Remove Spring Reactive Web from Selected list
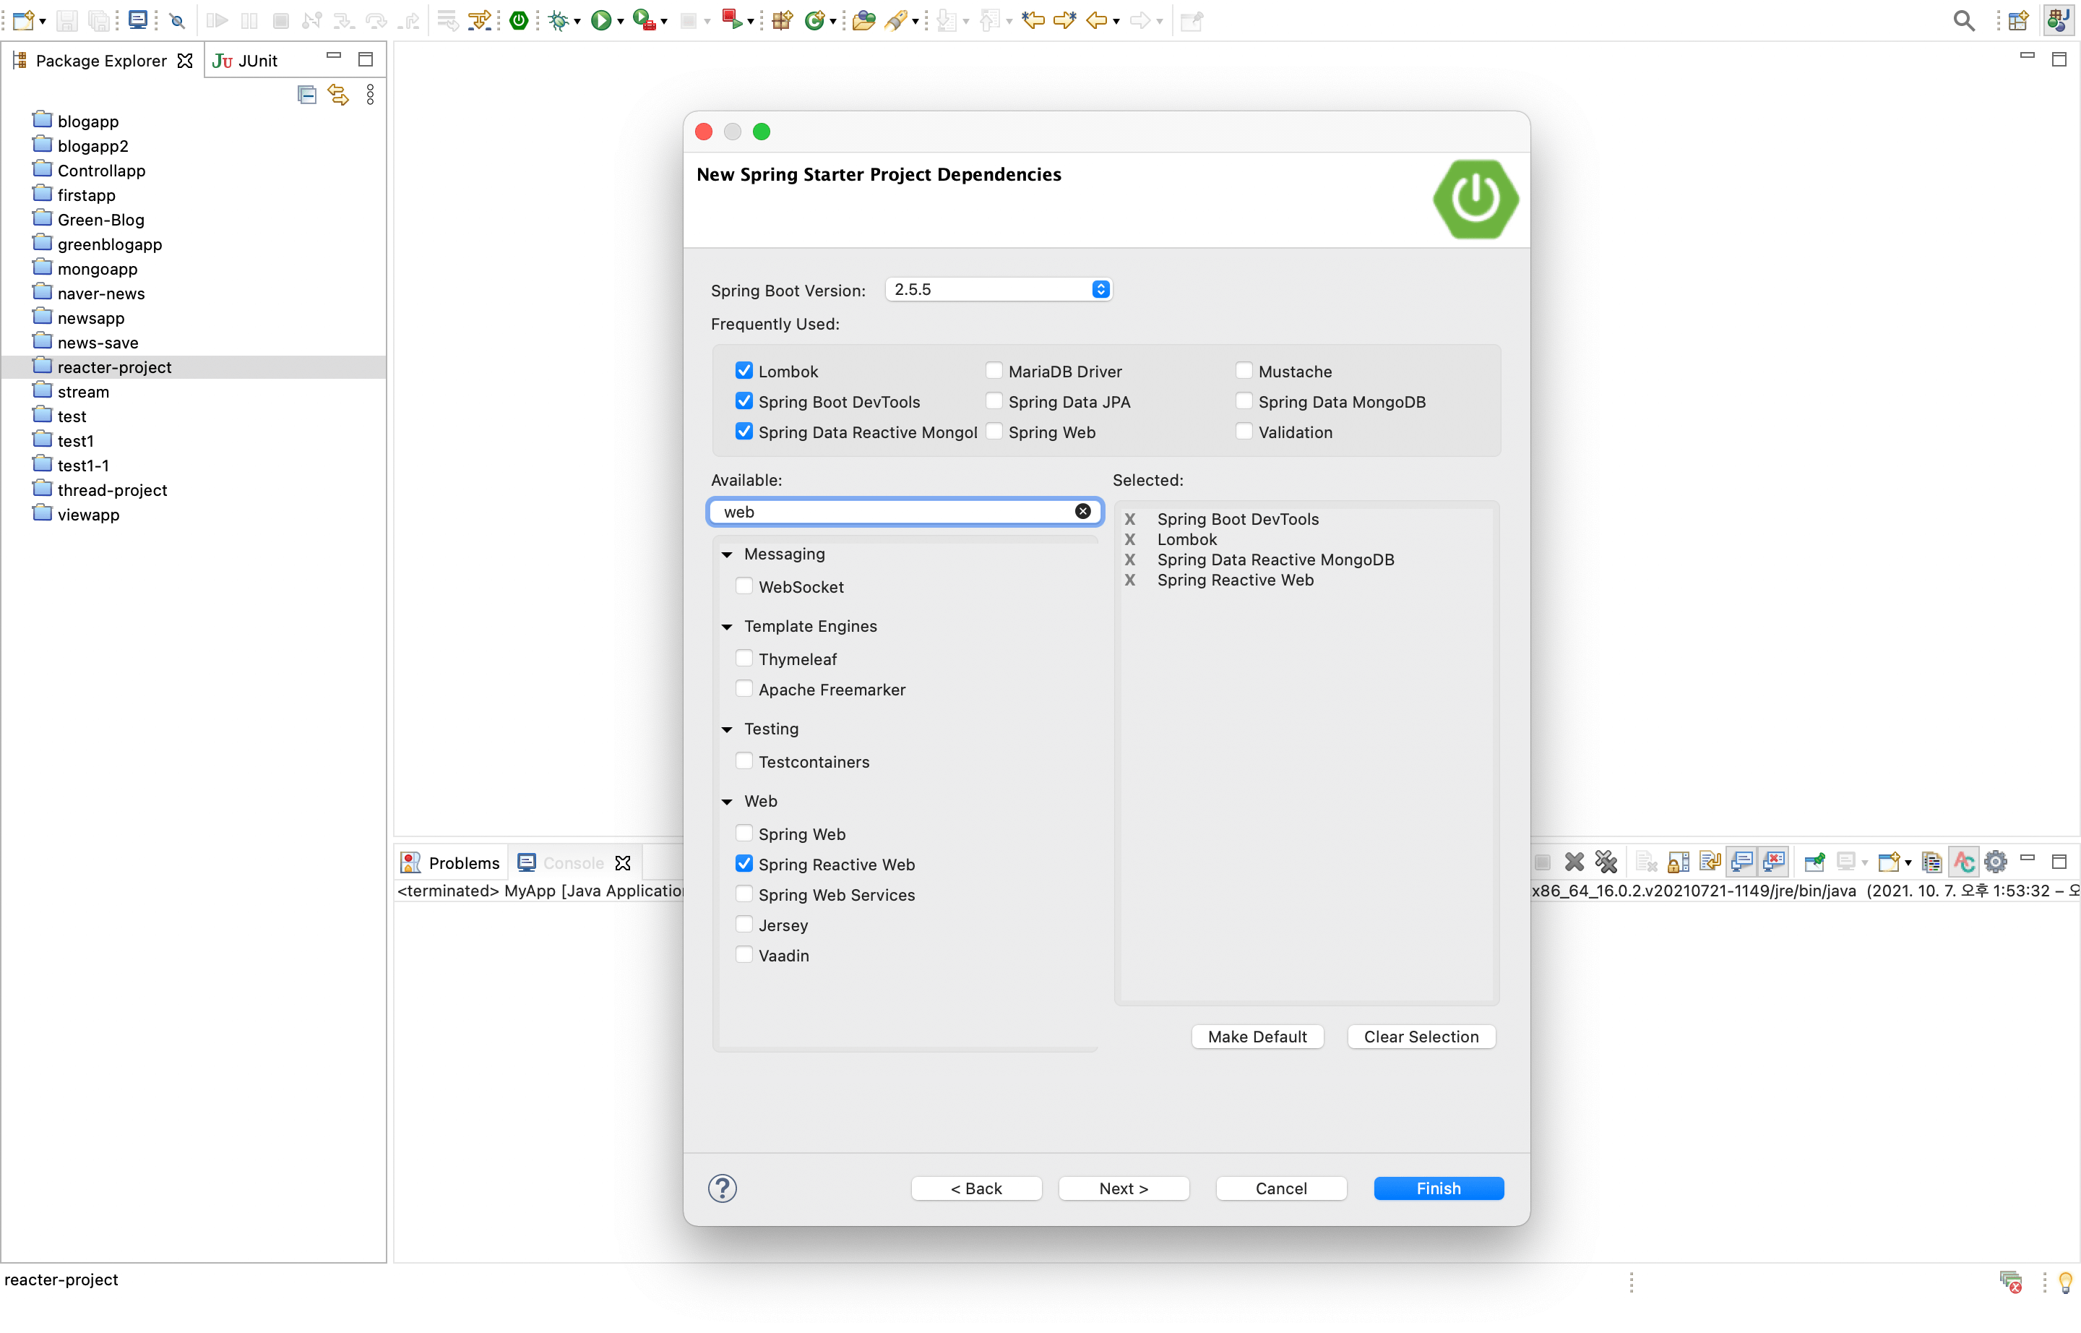The width and height of the screenshot is (2081, 1333). point(1130,580)
